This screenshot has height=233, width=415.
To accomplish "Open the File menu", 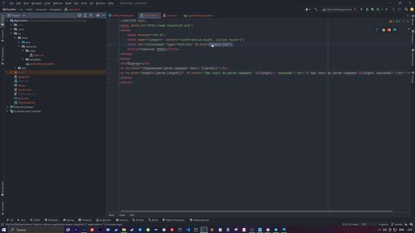I will coord(12,3).
